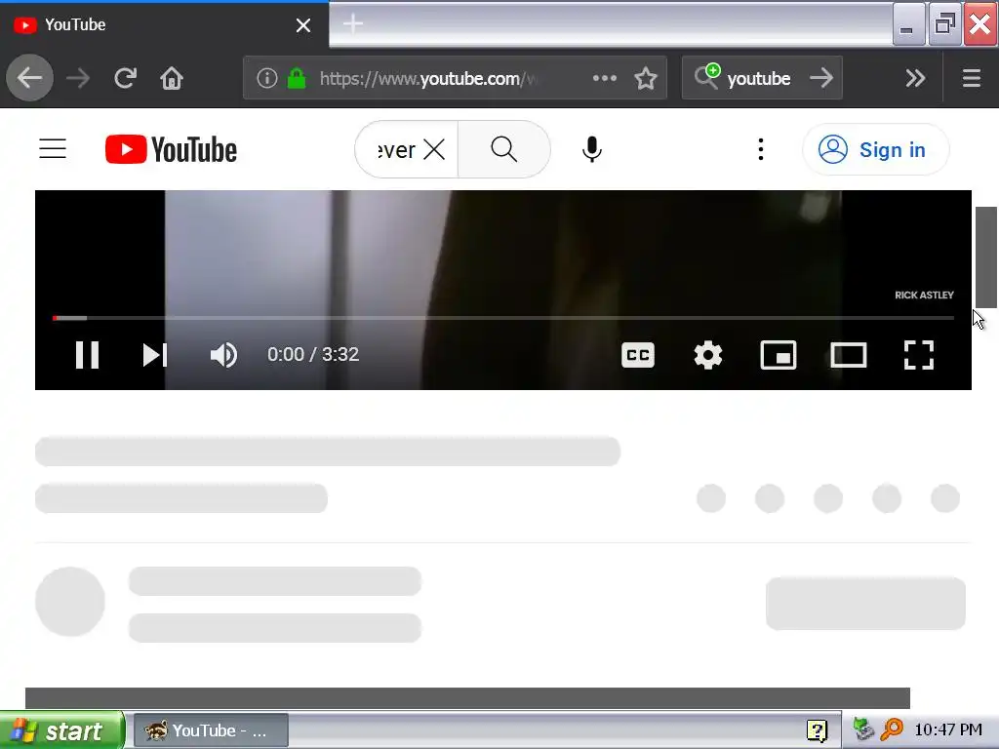
Task: Enter fullscreen video mode
Action: (919, 355)
